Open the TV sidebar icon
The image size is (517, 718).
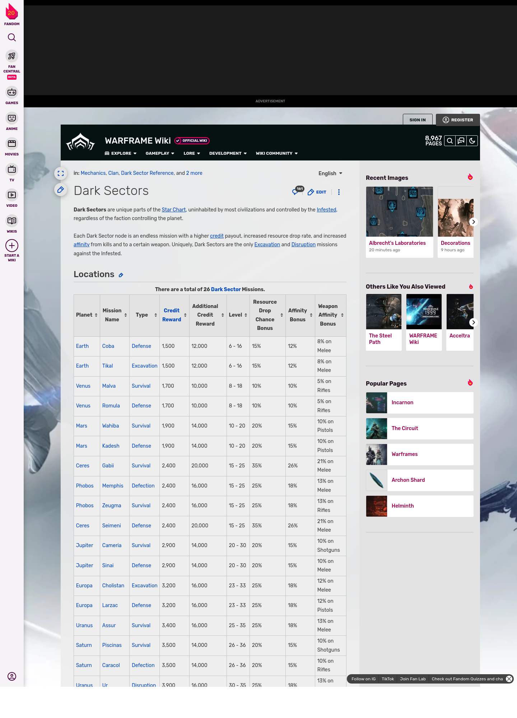click(x=12, y=169)
